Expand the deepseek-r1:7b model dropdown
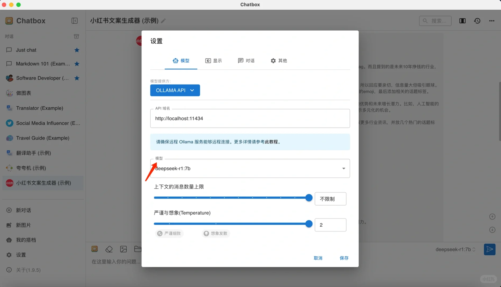The image size is (501, 287). [344, 168]
